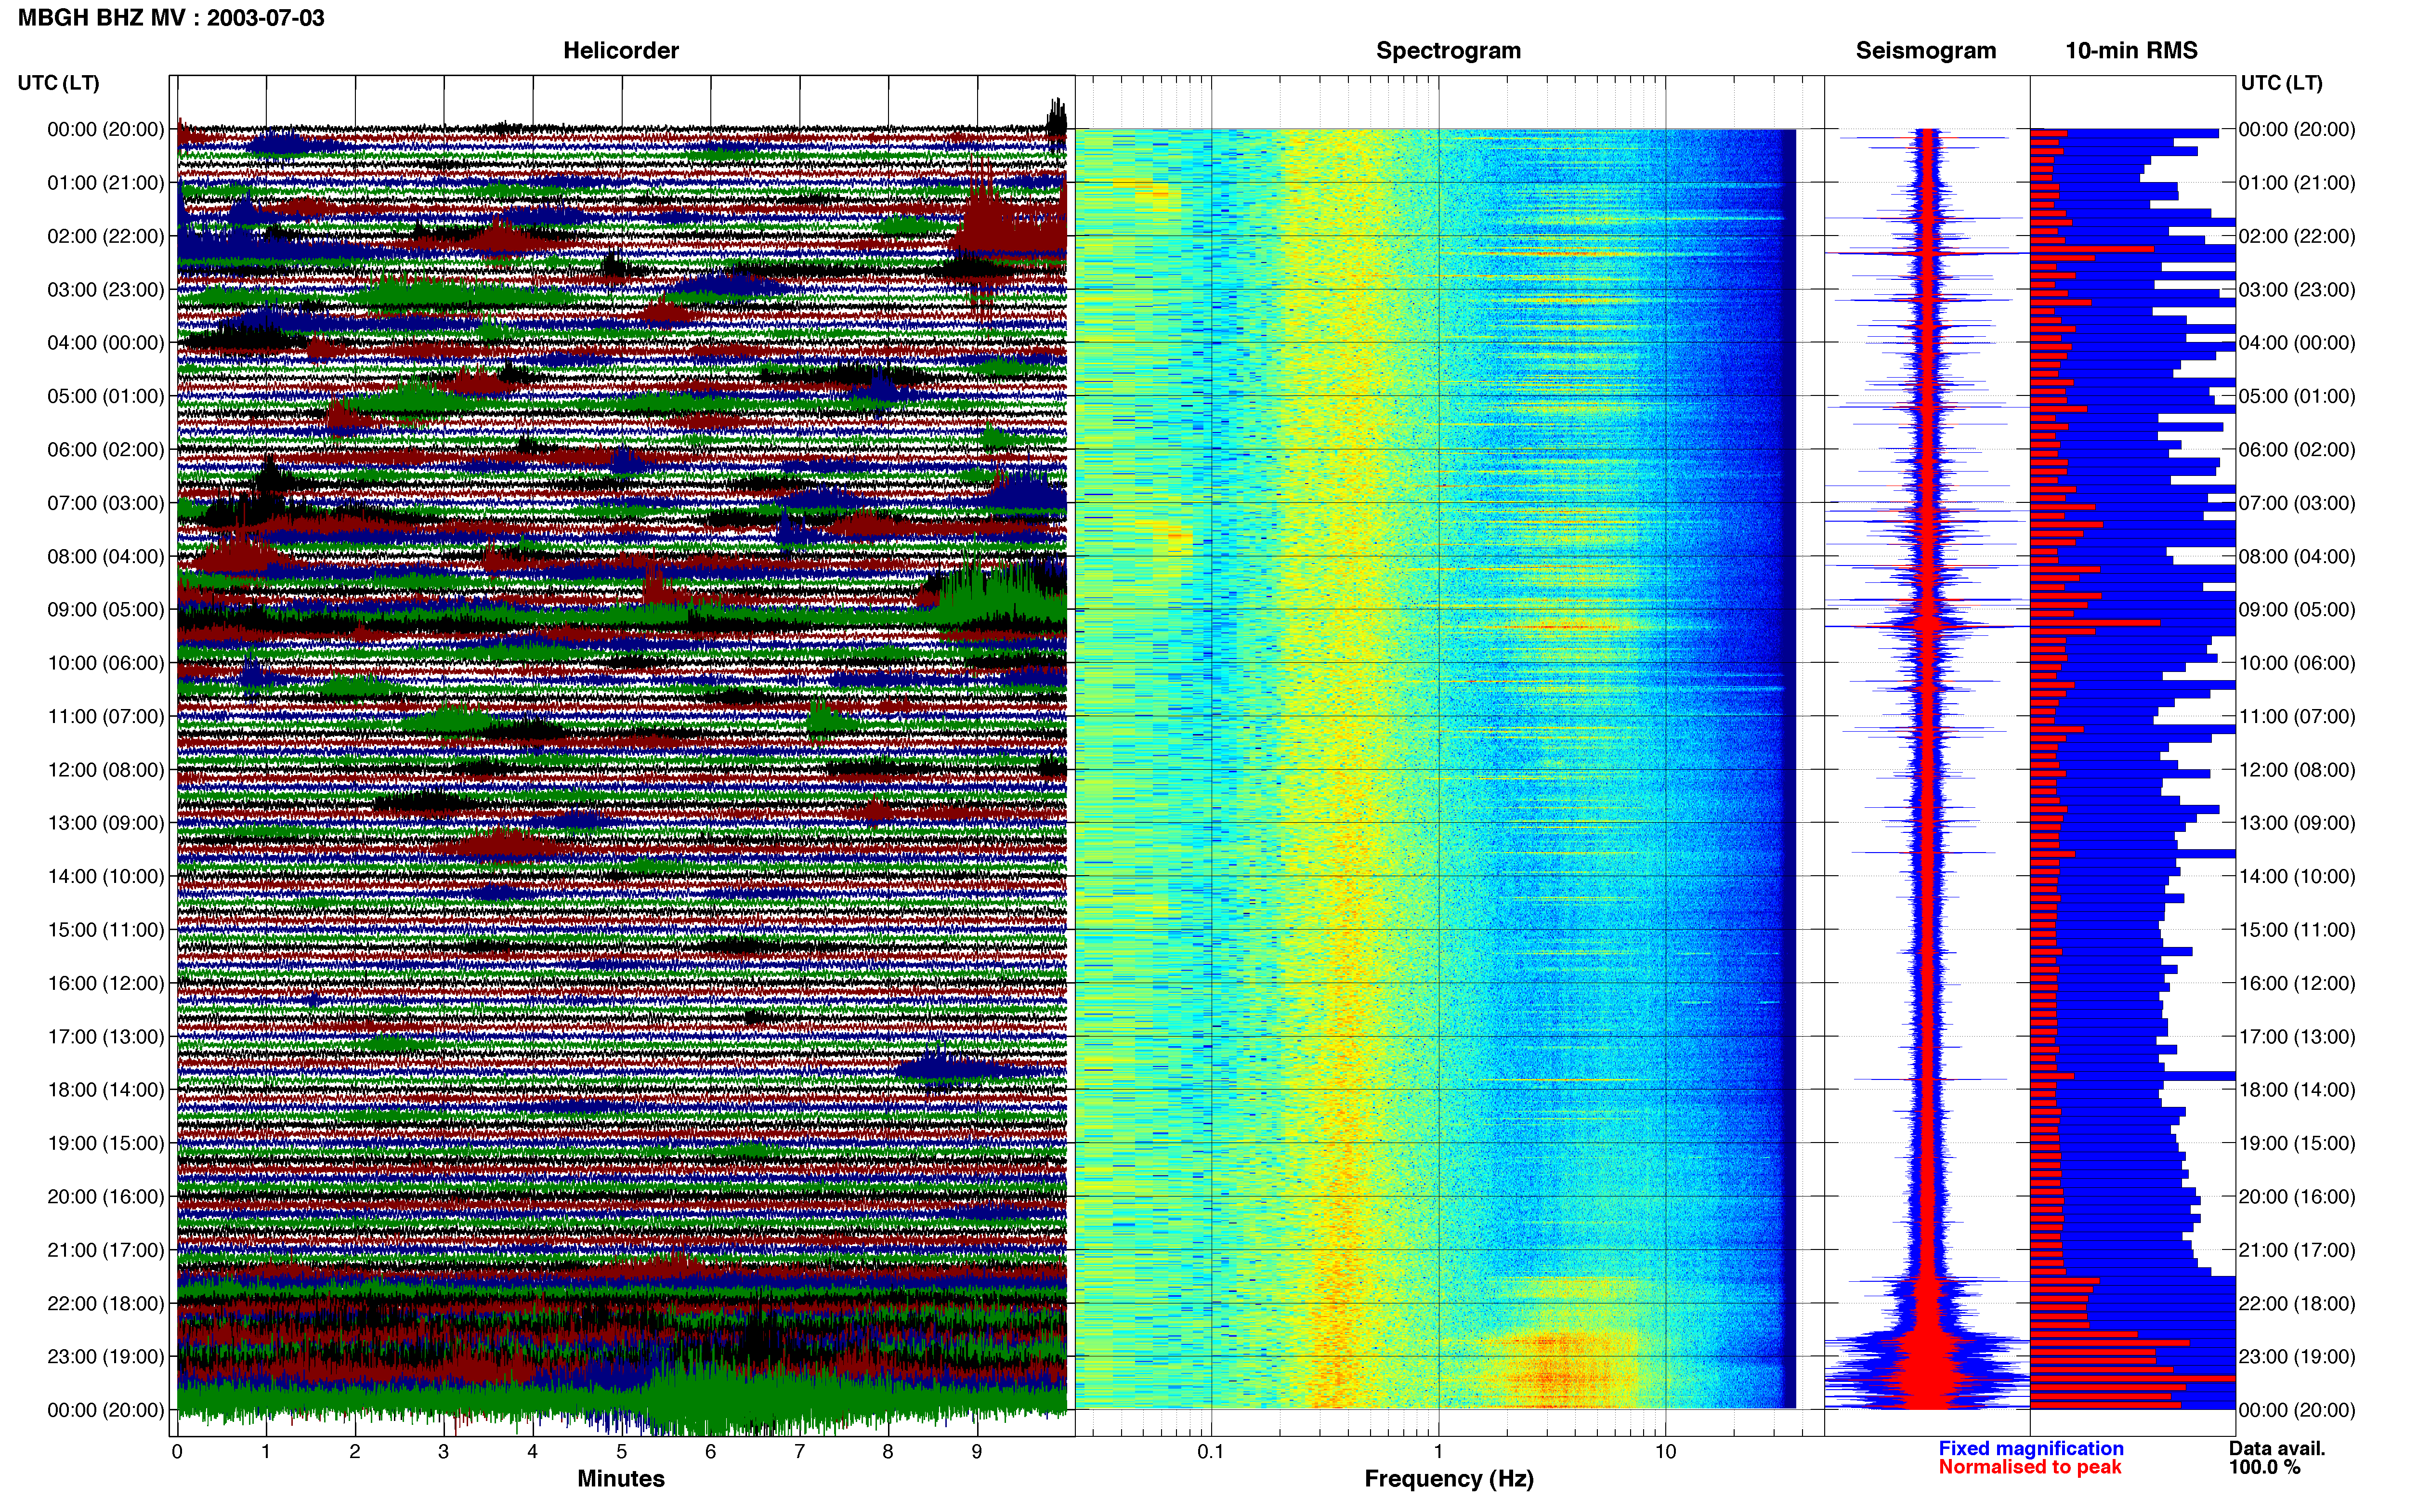This screenshot has height=1512, width=2417.
Task: Click the frequency tick label '1'
Action: point(1438,1452)
